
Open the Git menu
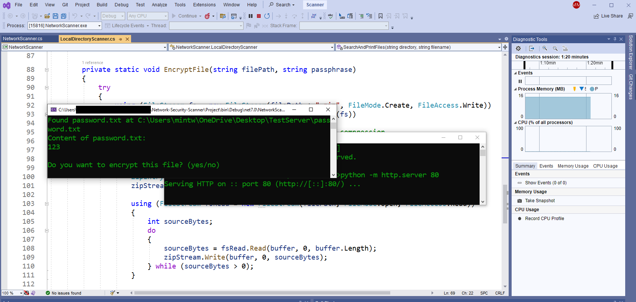[x=65, y=5]
